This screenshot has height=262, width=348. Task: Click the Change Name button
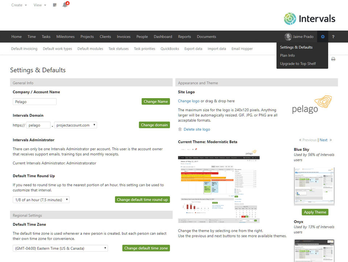[x=156, y=101]
